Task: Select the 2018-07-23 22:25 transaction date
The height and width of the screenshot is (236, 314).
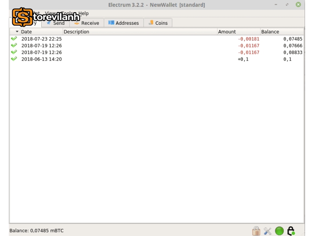Action: [42, 39]
